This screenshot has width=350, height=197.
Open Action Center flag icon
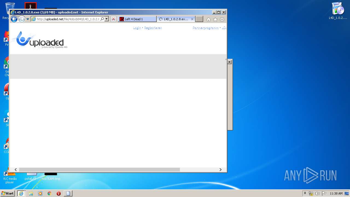coord(324,193)
